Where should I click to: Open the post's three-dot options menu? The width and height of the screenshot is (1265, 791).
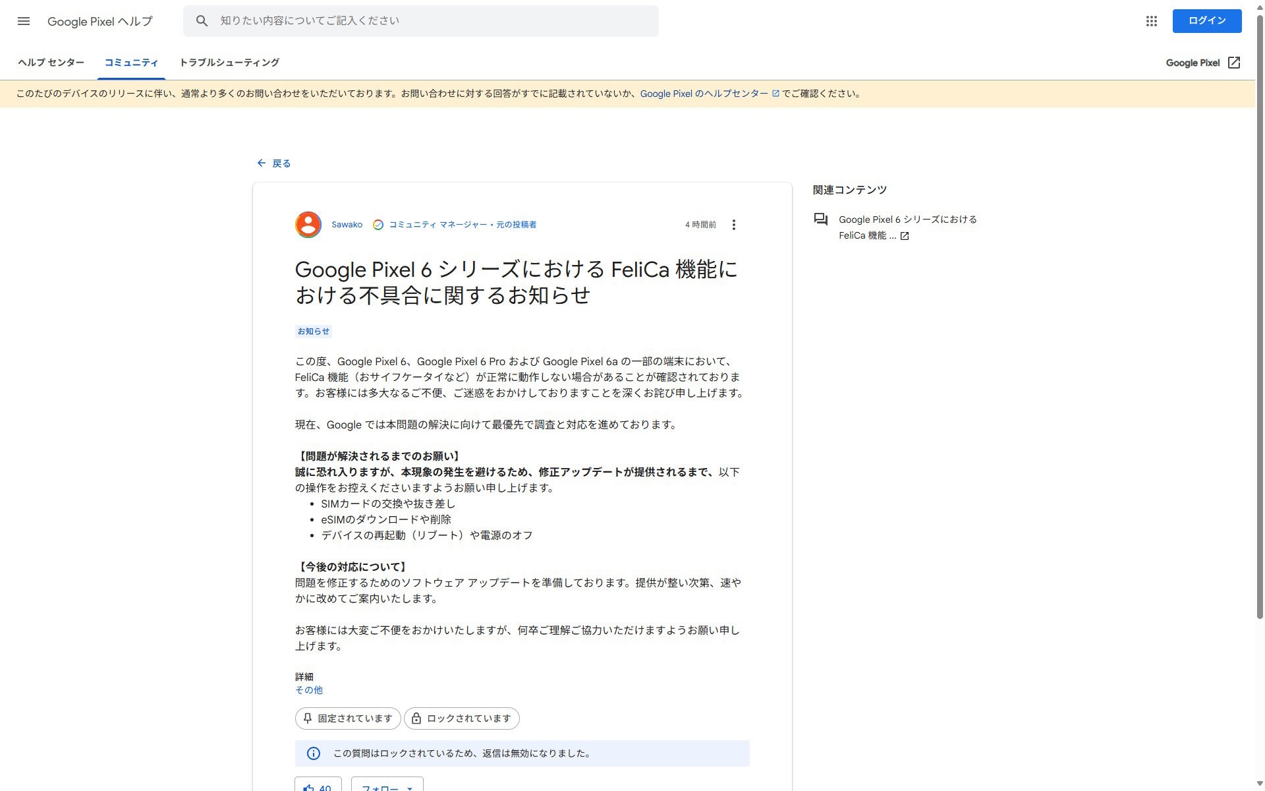click(x=733, y=225)
